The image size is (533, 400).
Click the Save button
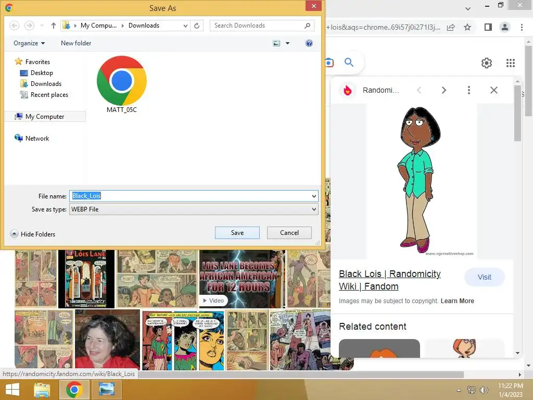(237, 233)
